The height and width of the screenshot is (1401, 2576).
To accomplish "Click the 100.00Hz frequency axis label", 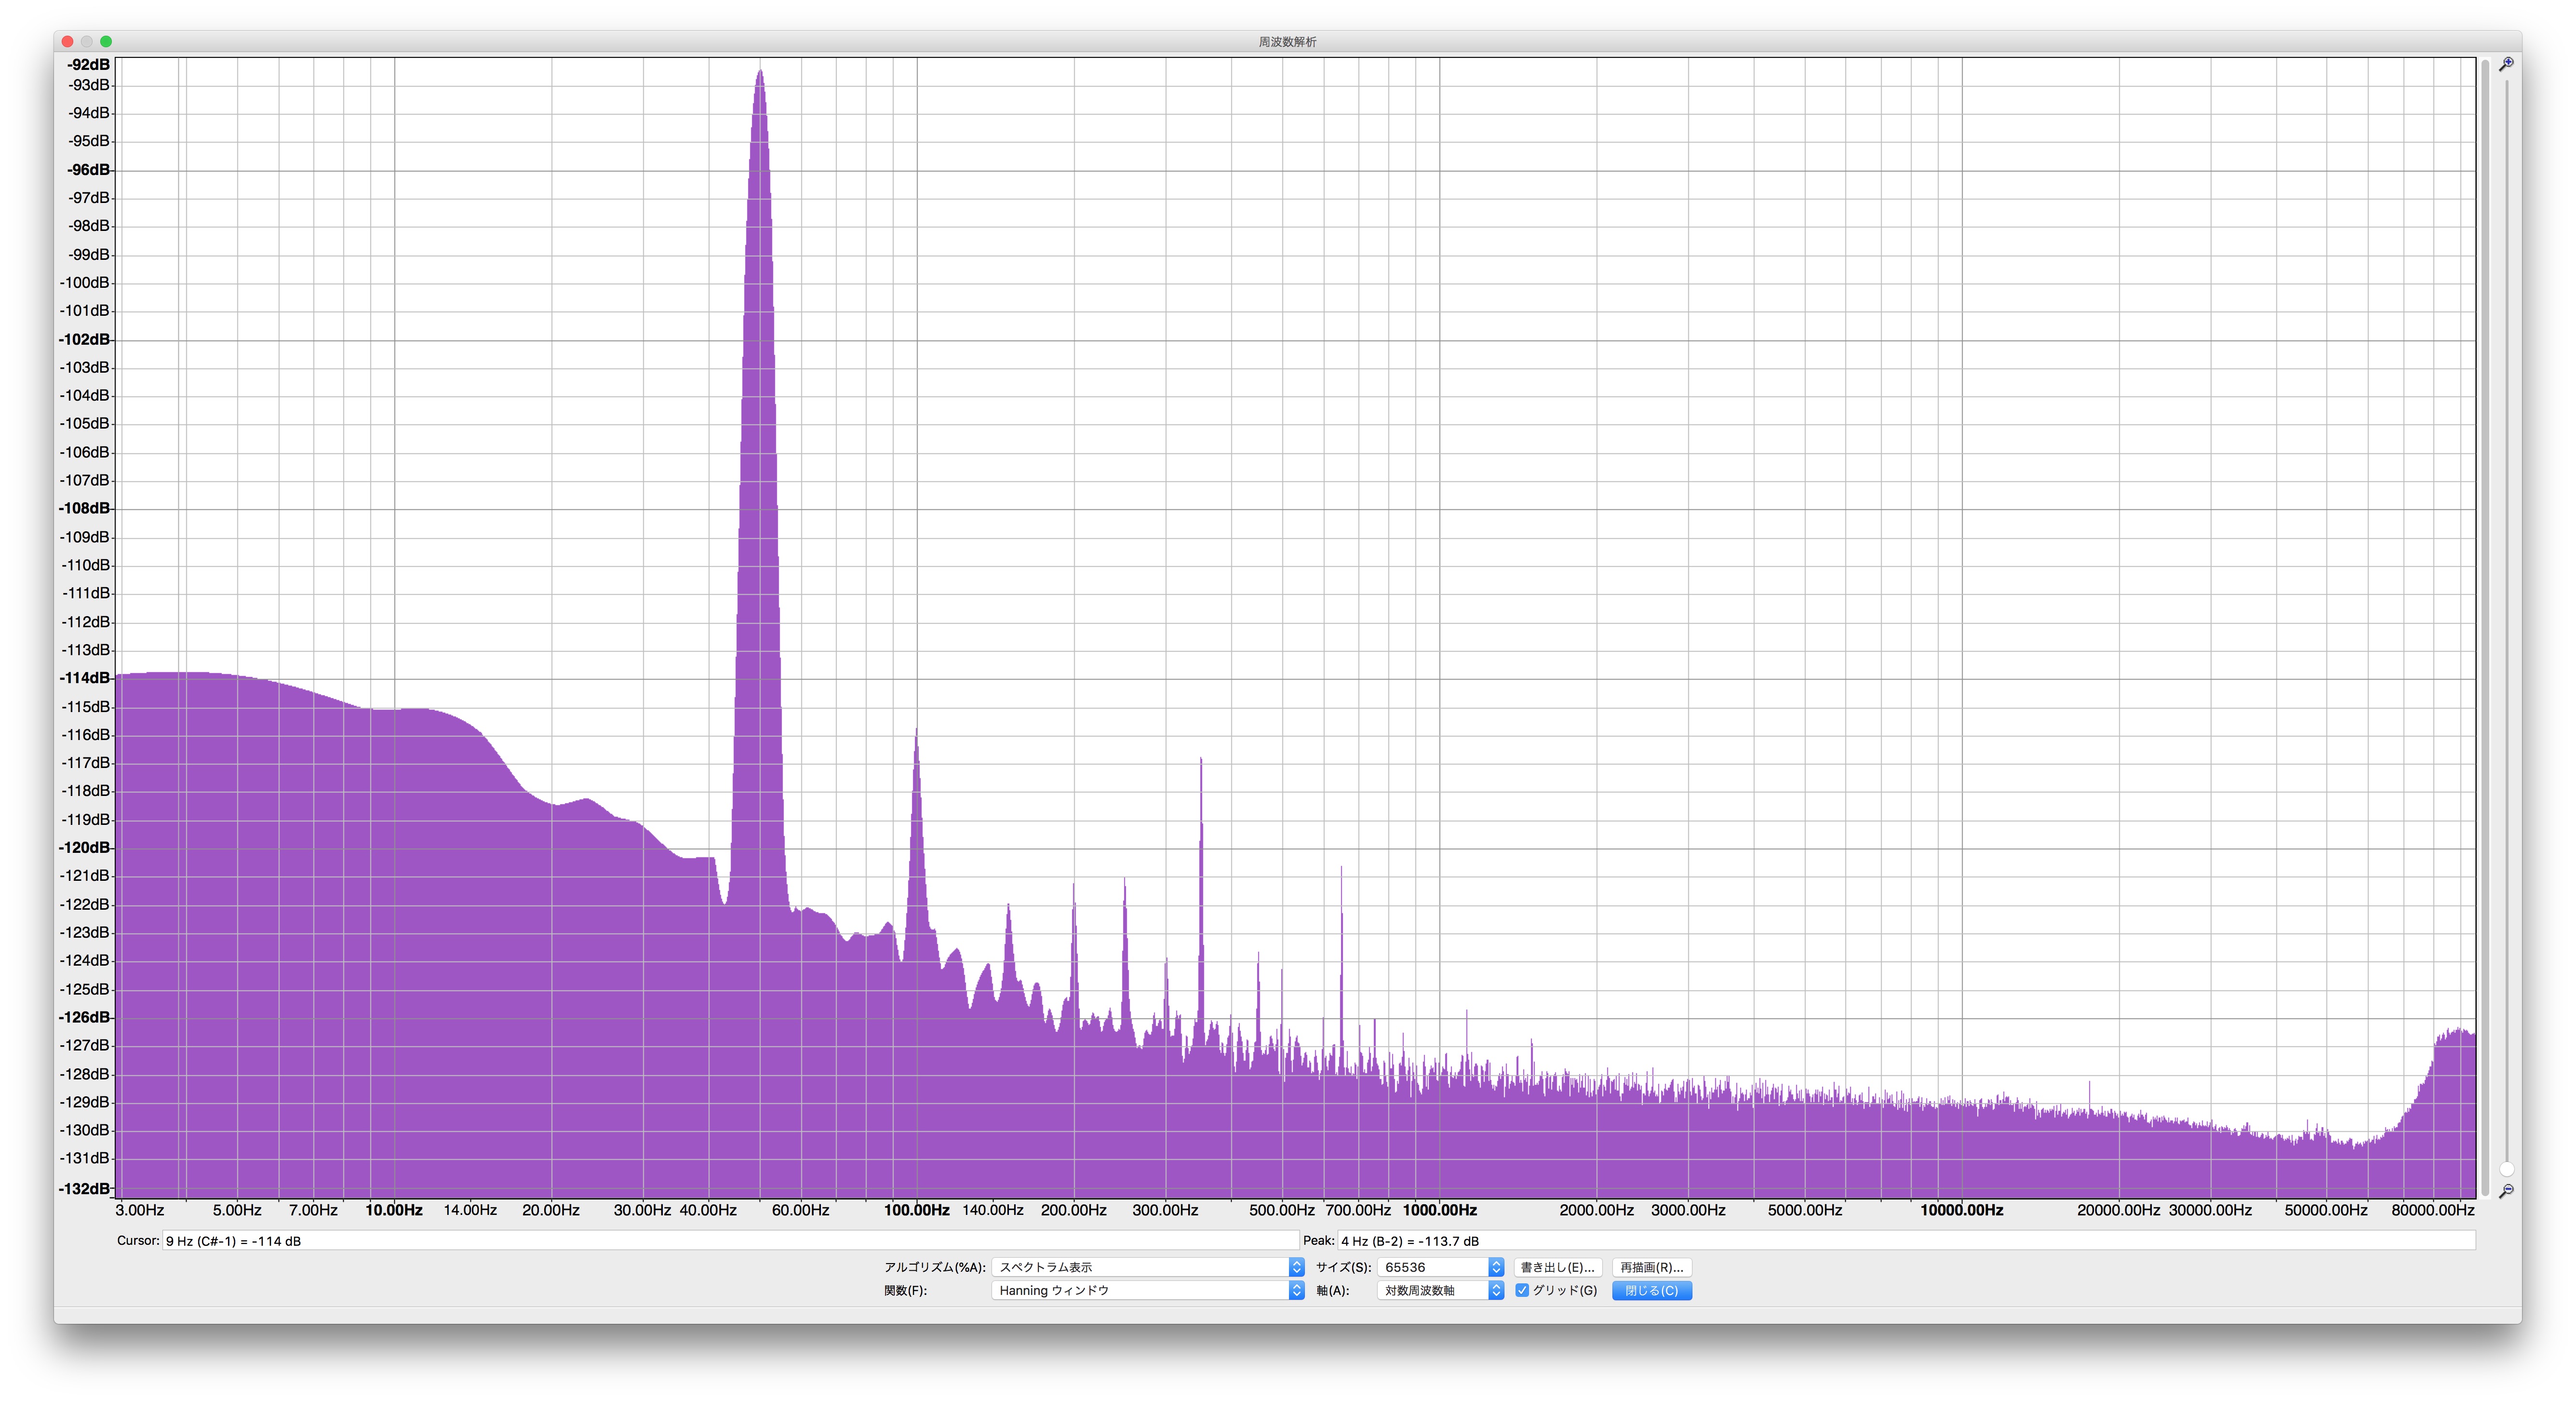I will click(x=916, y=1210).
